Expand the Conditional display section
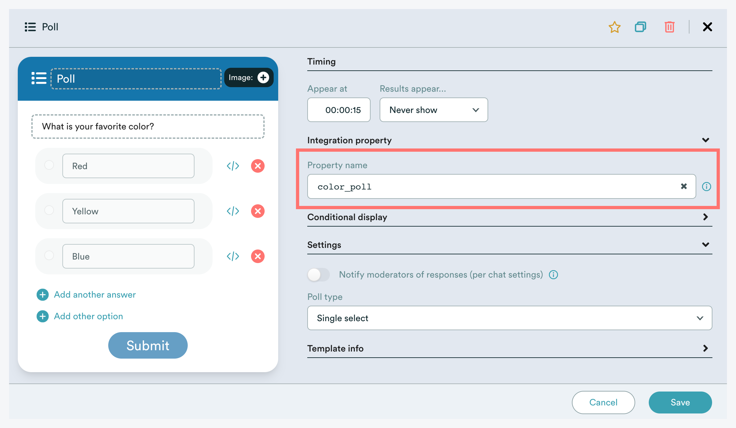 [x=705, y=217]
